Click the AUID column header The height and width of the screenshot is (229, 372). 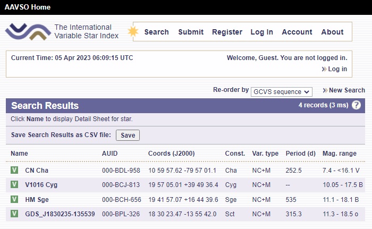[109, 154]
